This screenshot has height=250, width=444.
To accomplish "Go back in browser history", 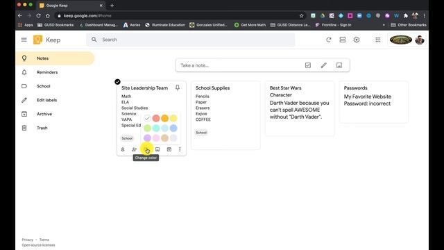I will coord(20,15).
